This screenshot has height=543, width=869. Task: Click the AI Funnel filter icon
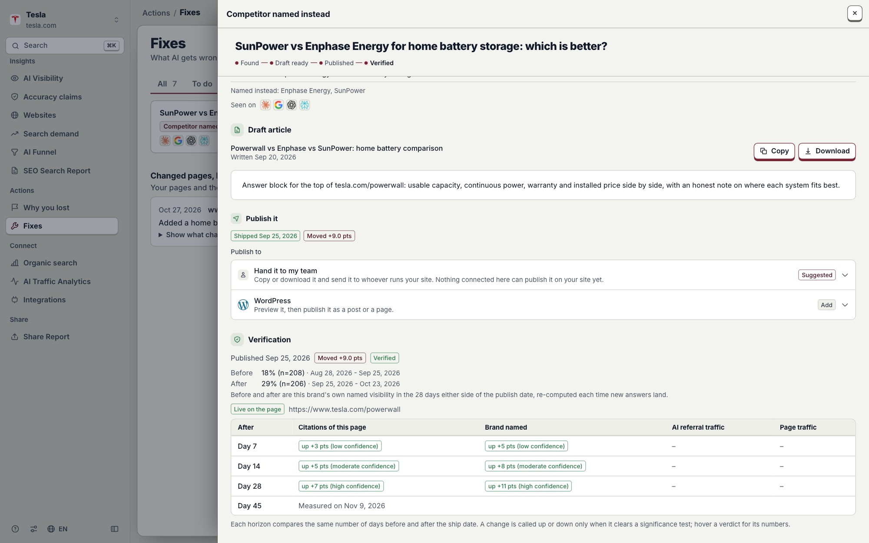coord(15,152)
